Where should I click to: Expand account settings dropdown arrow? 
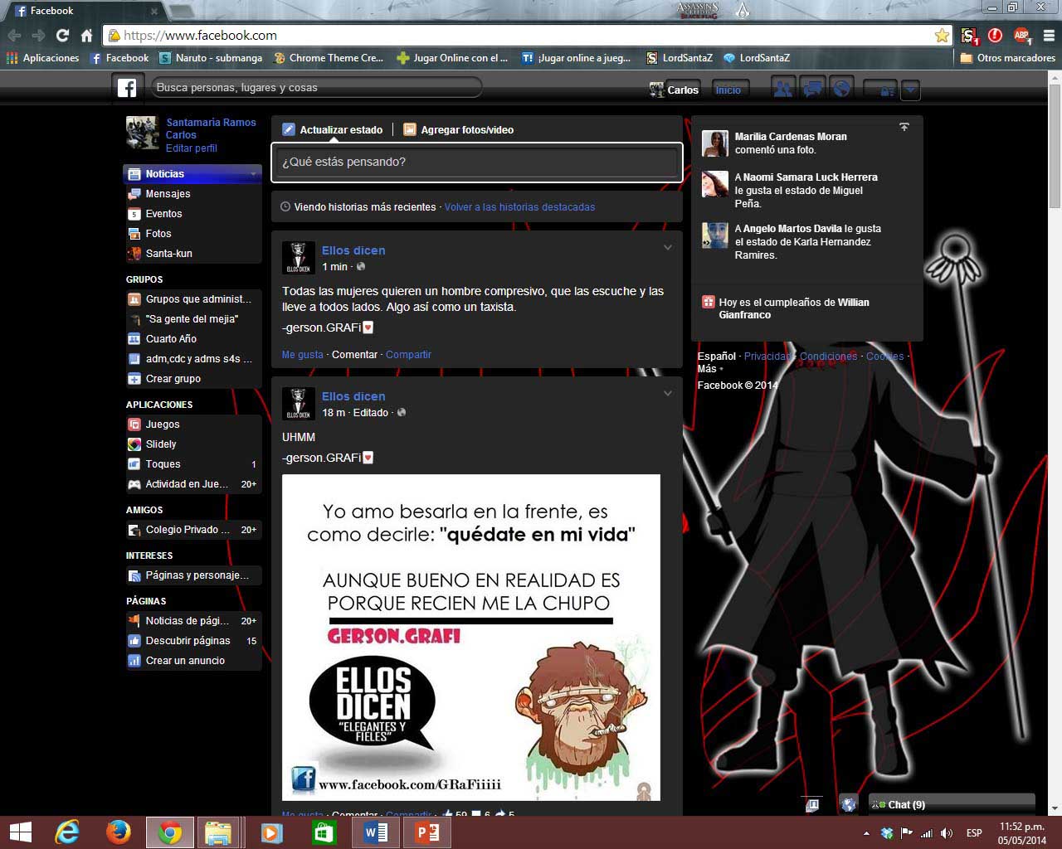coord(910,90)
